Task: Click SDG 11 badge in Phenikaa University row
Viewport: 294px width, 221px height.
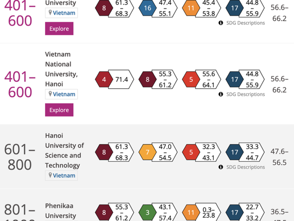Action: [x=191, y=212]
